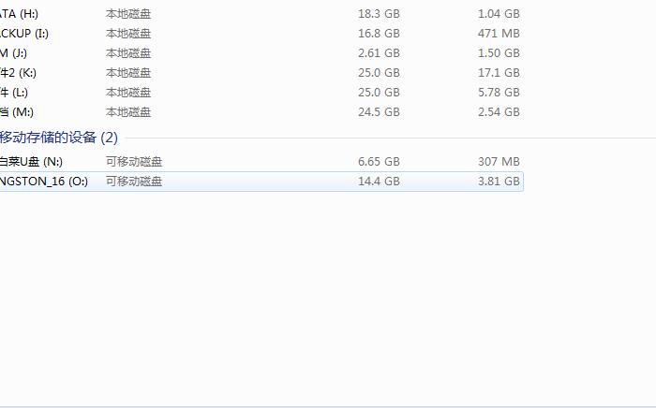The height and width of the screenshot is (408, 656).
Task: Click 可移动磁盘 type of the N: drive
Action: 134,162
